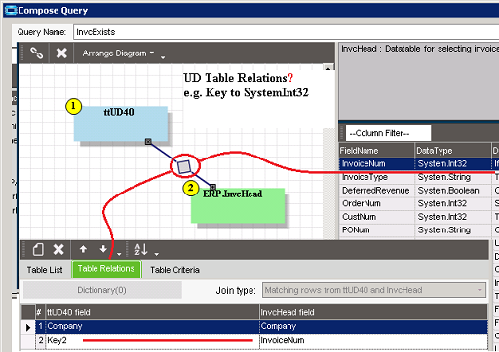Image resolution: width=499 pixels, height=352 pixels.
Task: Click the InvcHead field column header
Action: point(373,312)
